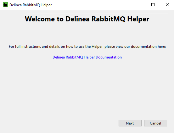This screenshot has height=133, width=174.
Task: Minimize the Delinea RabbitMQ Helper window
Action: tap(139, 5)
